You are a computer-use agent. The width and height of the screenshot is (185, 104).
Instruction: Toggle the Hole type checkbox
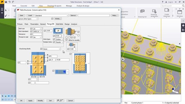tap(54, 39)
